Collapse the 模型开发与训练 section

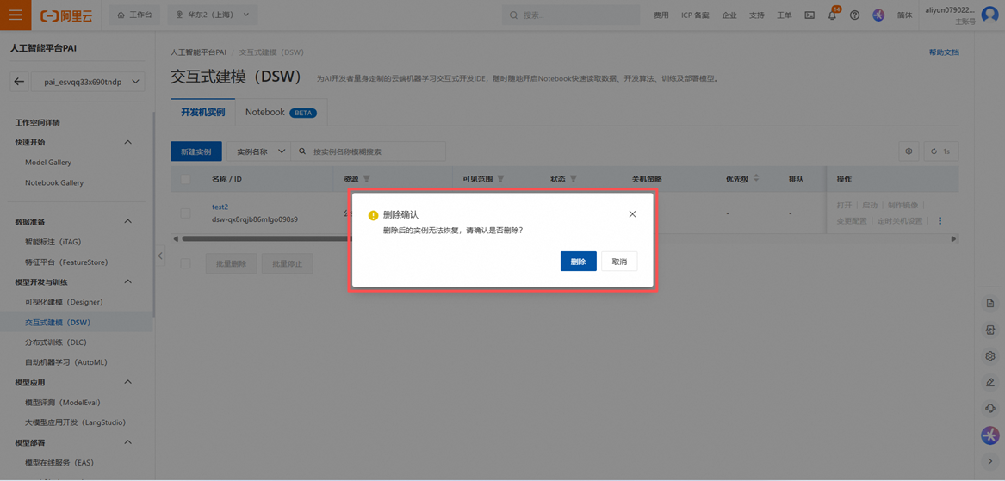(127, 282)
